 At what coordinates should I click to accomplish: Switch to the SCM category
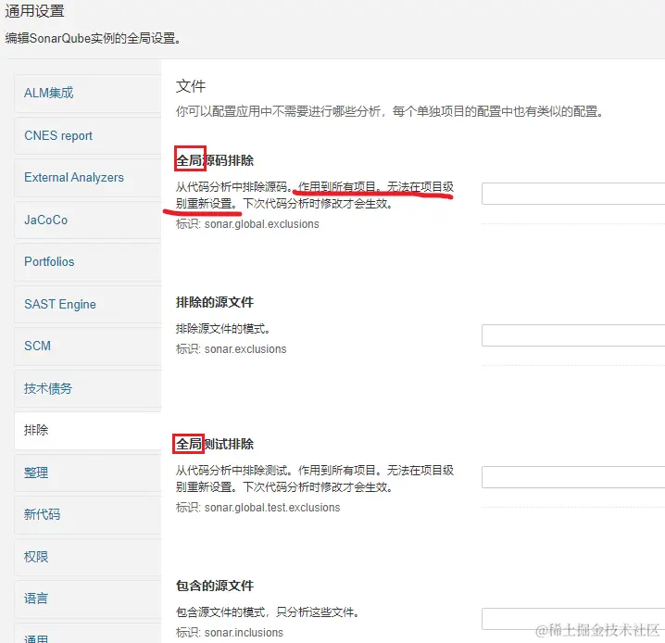point(88,346)
